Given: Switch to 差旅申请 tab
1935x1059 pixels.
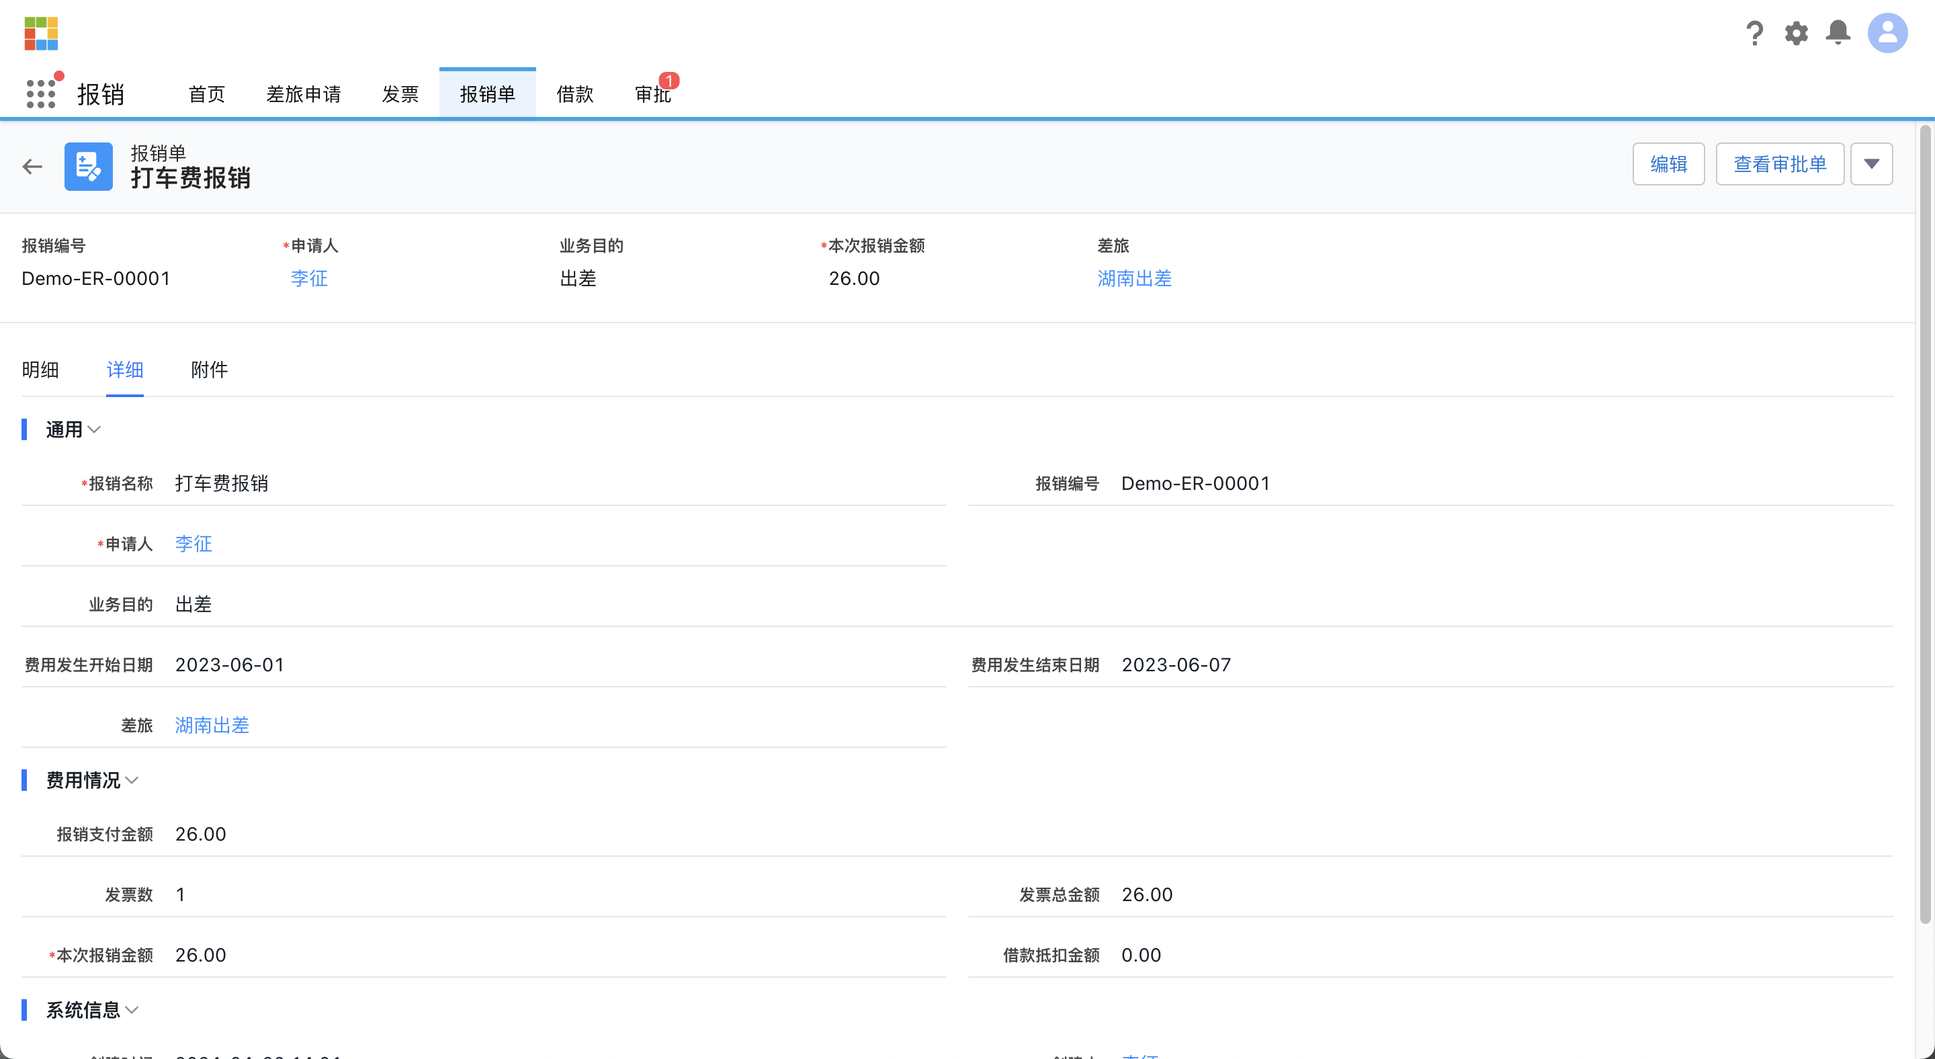Looking at the screenshot, I should tap(304, 94).
